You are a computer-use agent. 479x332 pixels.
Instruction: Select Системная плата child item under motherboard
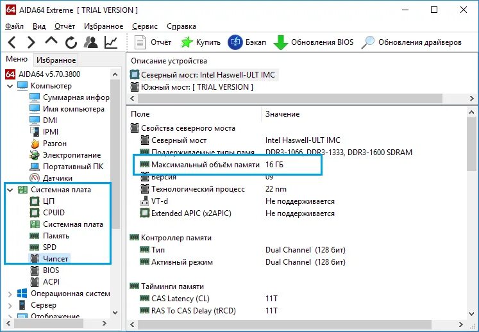66,224
